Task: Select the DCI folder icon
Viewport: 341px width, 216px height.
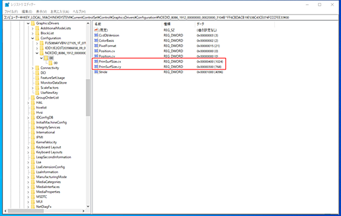Action: (x=37, y=73)
